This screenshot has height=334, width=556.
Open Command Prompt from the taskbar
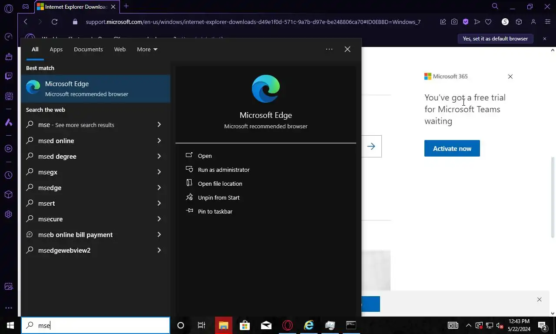pos(351,325)
